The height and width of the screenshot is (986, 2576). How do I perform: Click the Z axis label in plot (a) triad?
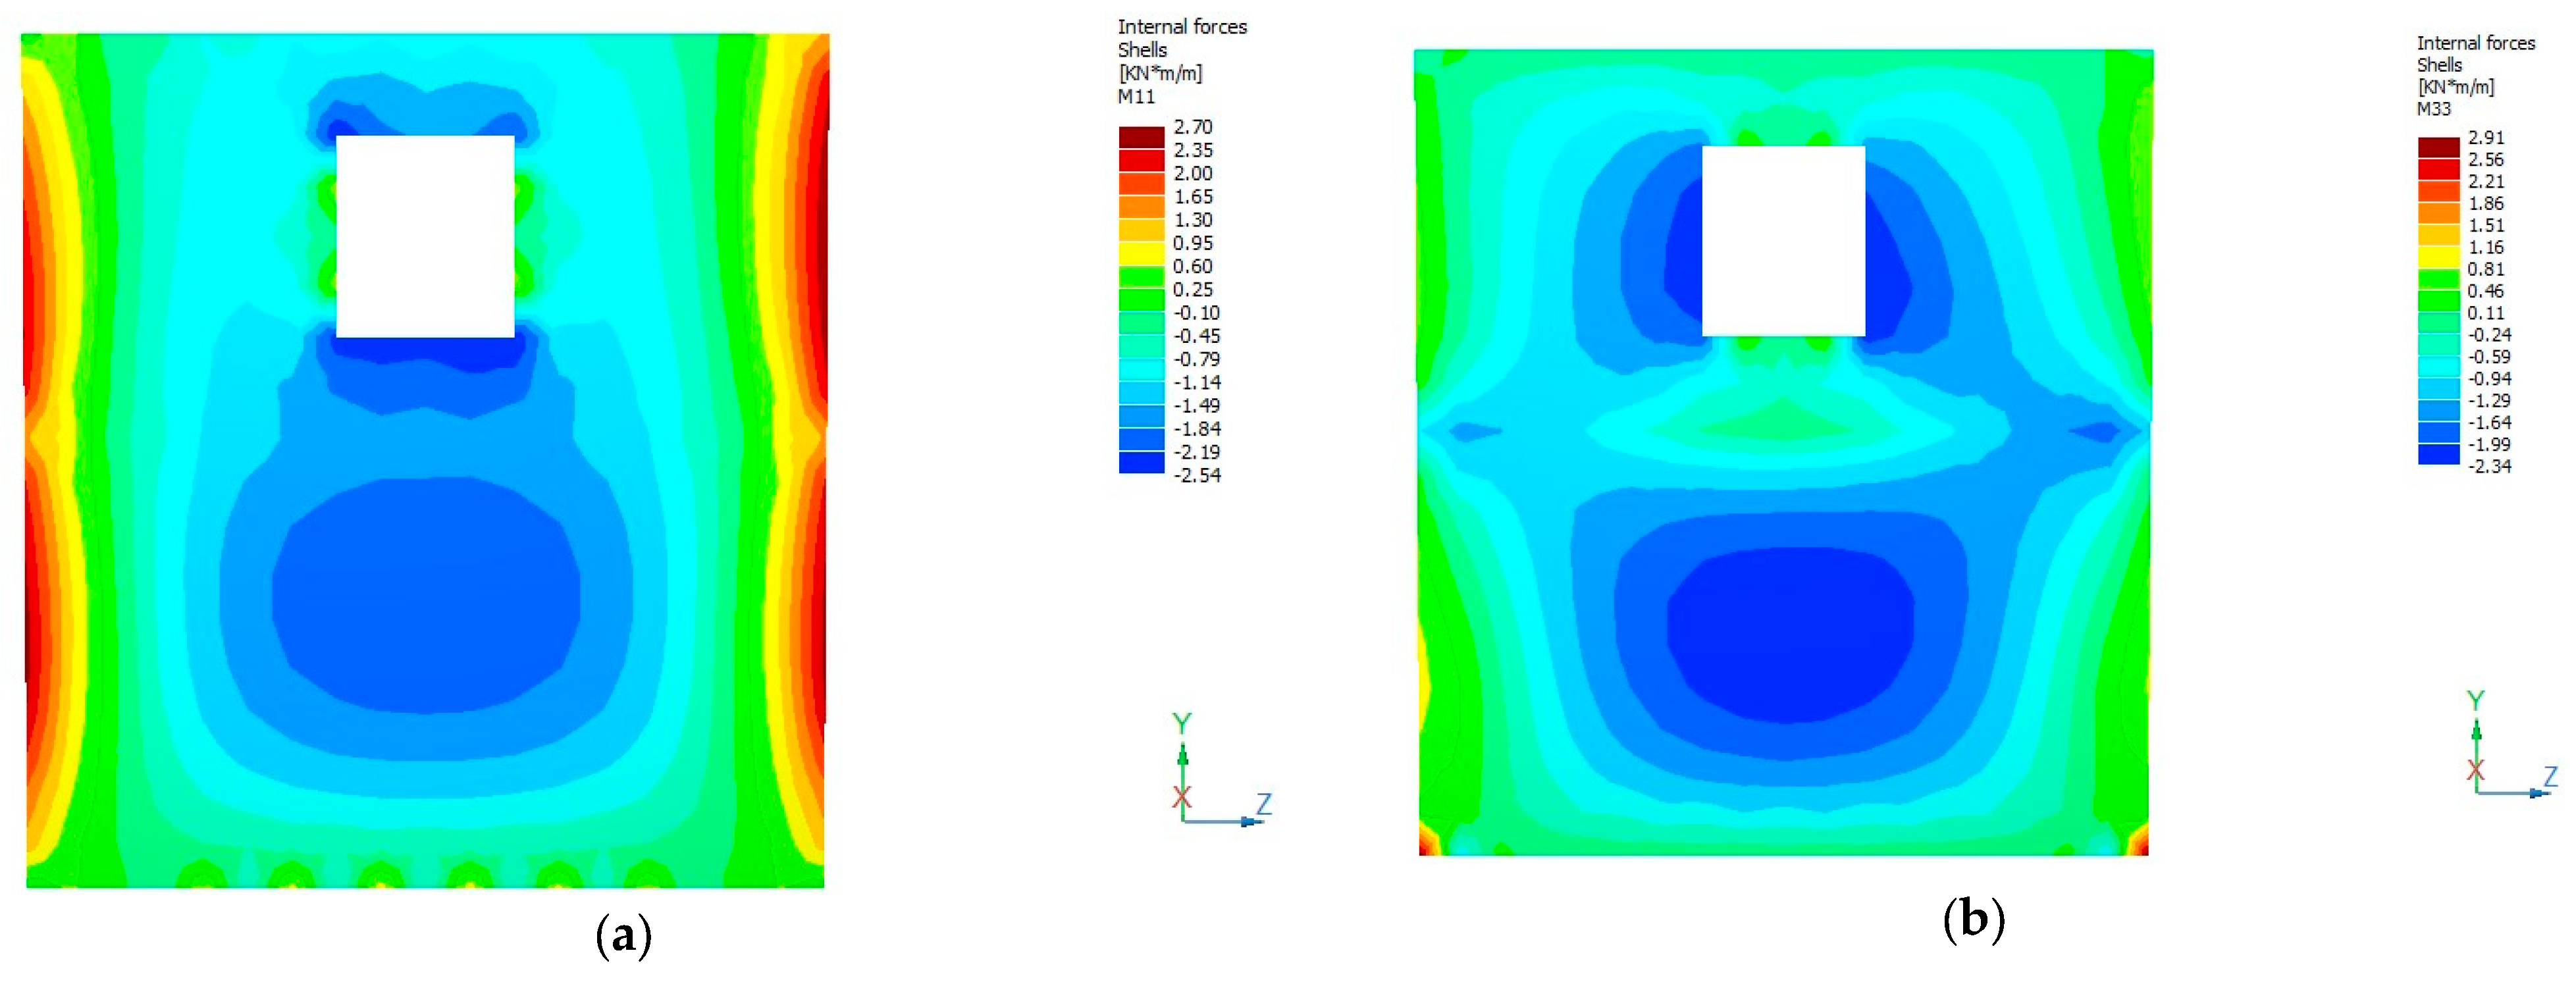click(x=1264, y=804)
